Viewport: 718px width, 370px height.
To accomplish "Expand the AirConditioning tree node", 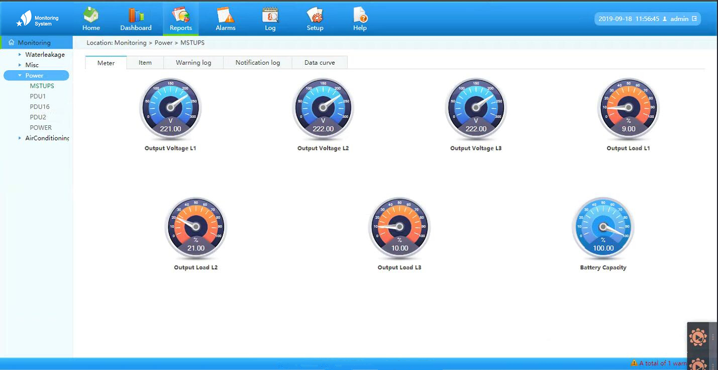I will coord(20,138).
